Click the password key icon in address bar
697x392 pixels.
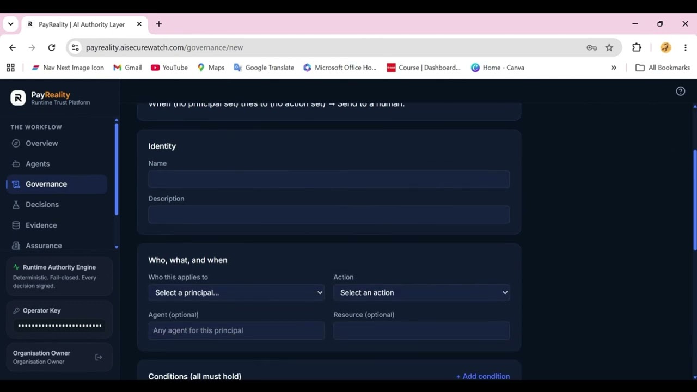pyautogui.click(x=591, y=47)
